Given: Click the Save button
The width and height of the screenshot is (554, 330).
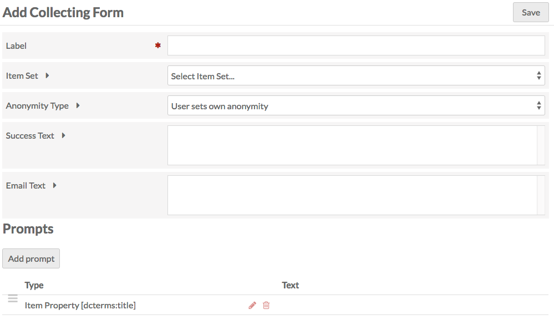Looking at the screenshot, I should pos(531,12).
